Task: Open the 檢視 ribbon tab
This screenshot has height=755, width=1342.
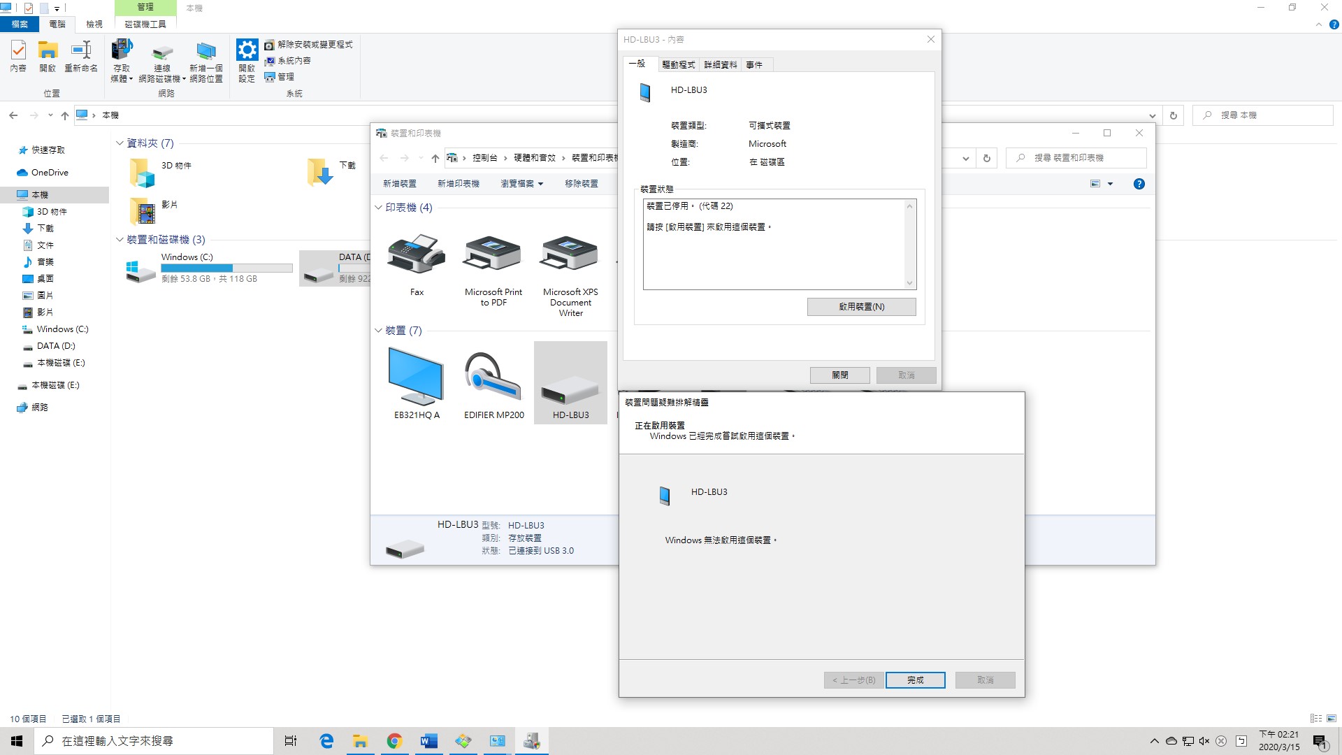Action: click(94, 24)
